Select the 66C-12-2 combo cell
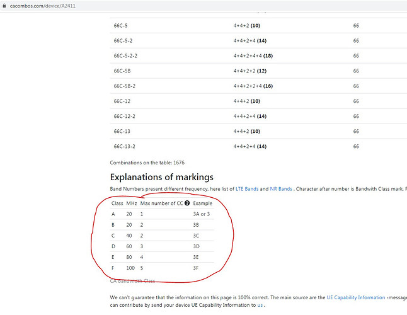Image resolution: width=407 pixels, height=315 pixels. pos(124,116)
